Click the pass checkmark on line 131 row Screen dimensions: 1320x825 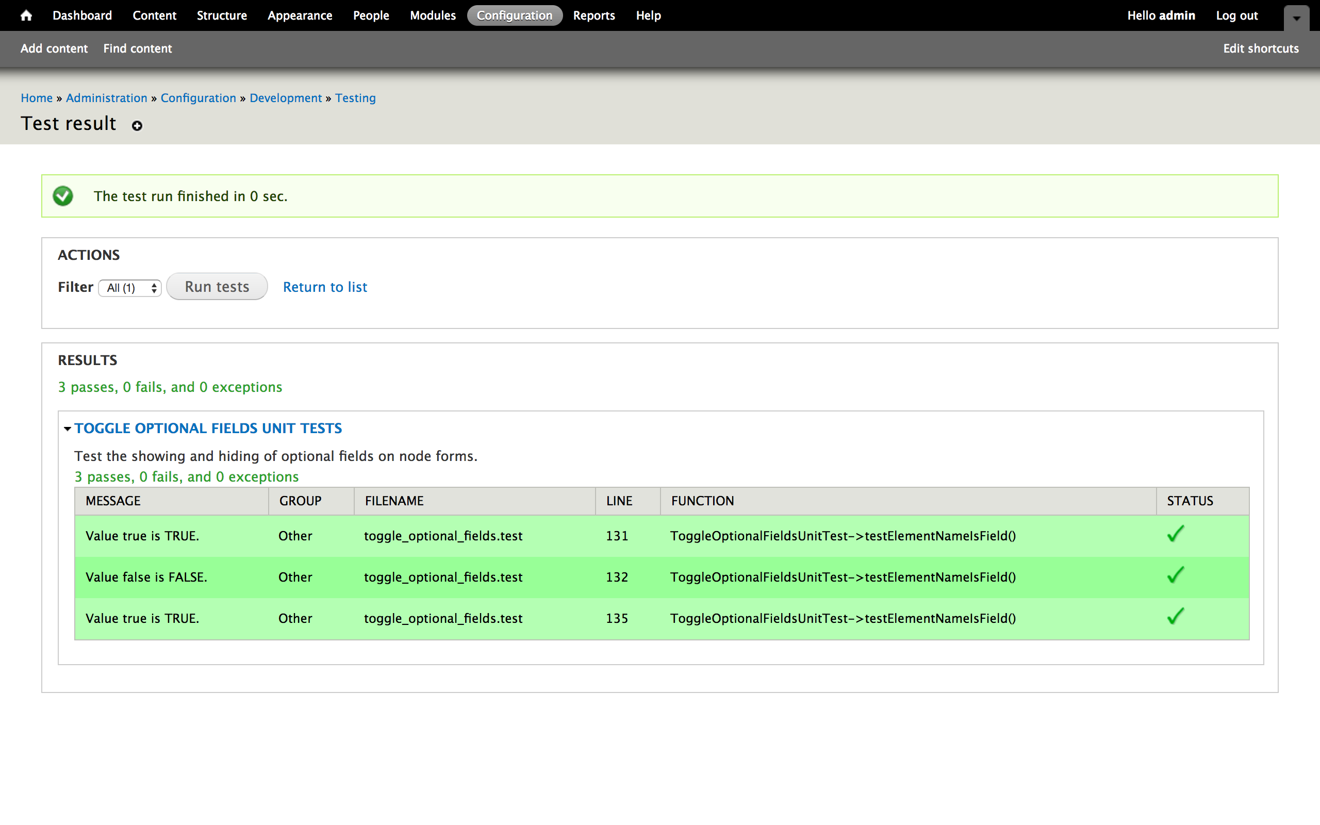coord(1176,534)
